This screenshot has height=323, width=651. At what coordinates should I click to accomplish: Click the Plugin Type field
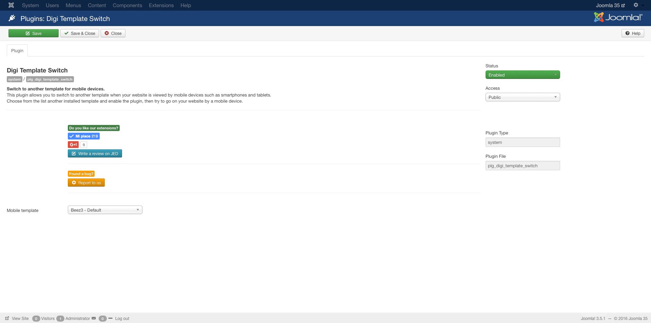[x=522, y=142]
